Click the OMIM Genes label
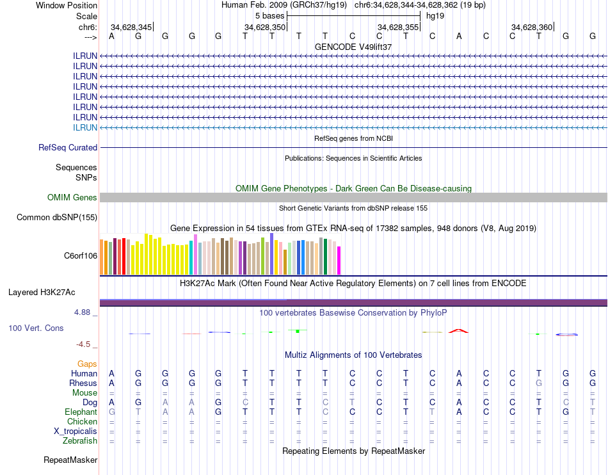This screenshot has height=475, width=608. [x=72, y=197]
